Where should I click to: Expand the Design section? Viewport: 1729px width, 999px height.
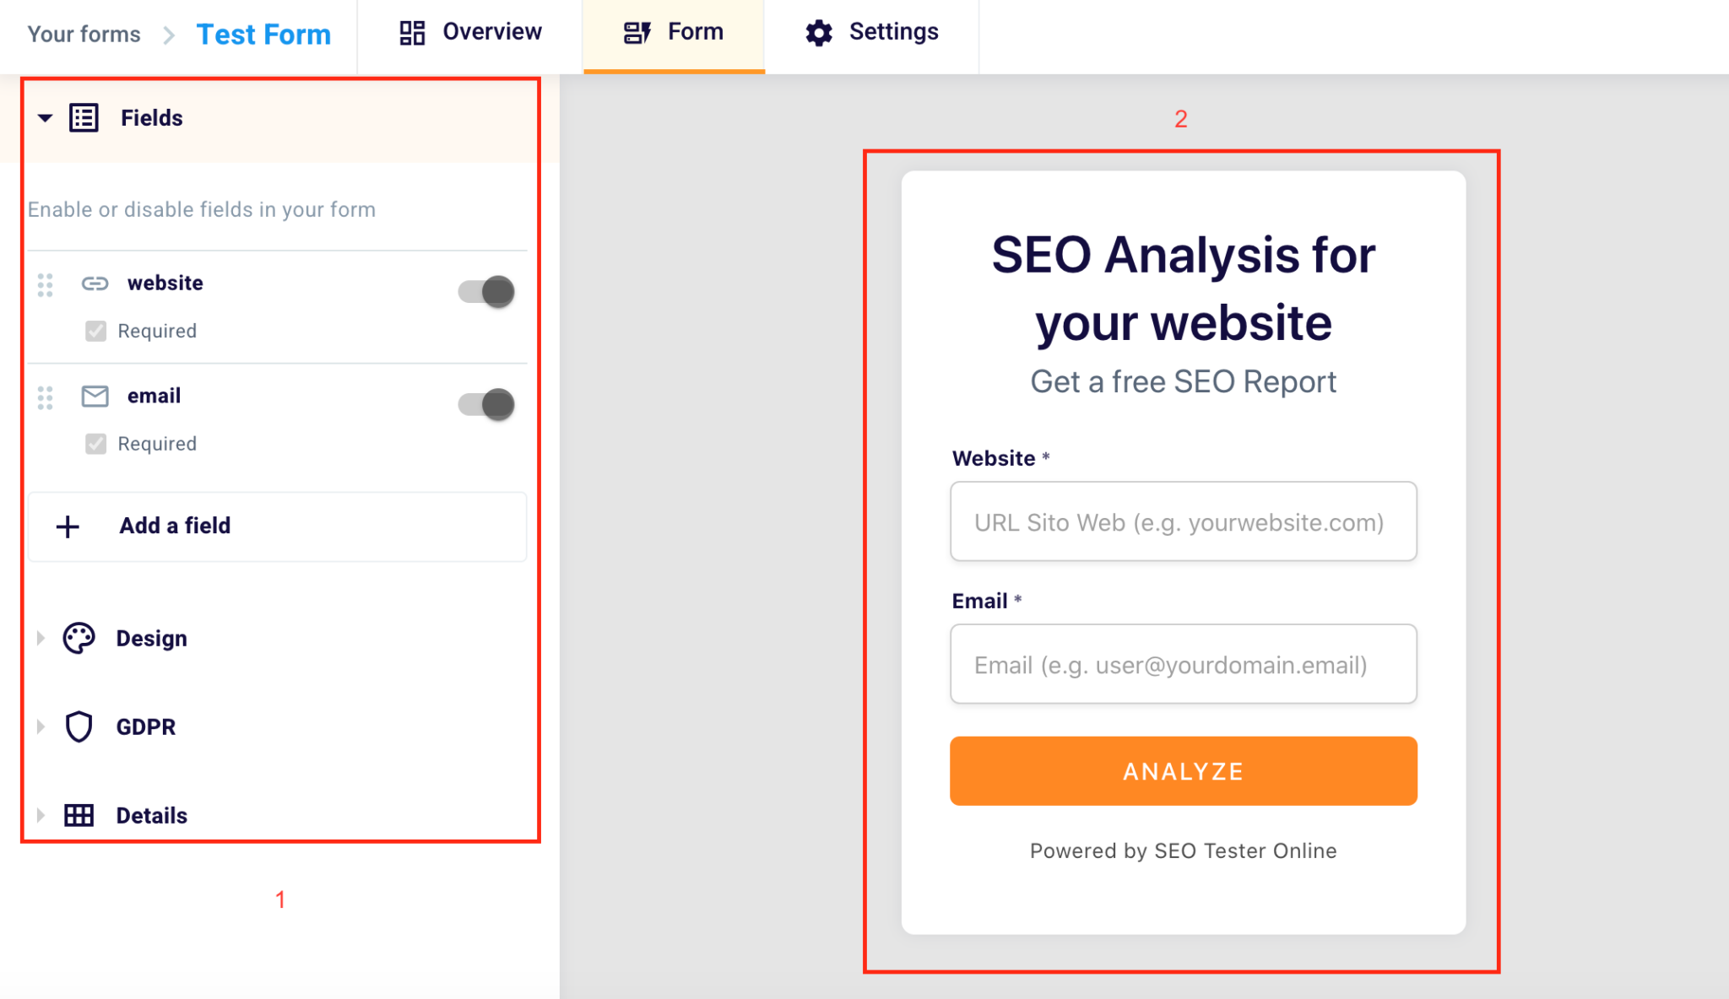40,639
